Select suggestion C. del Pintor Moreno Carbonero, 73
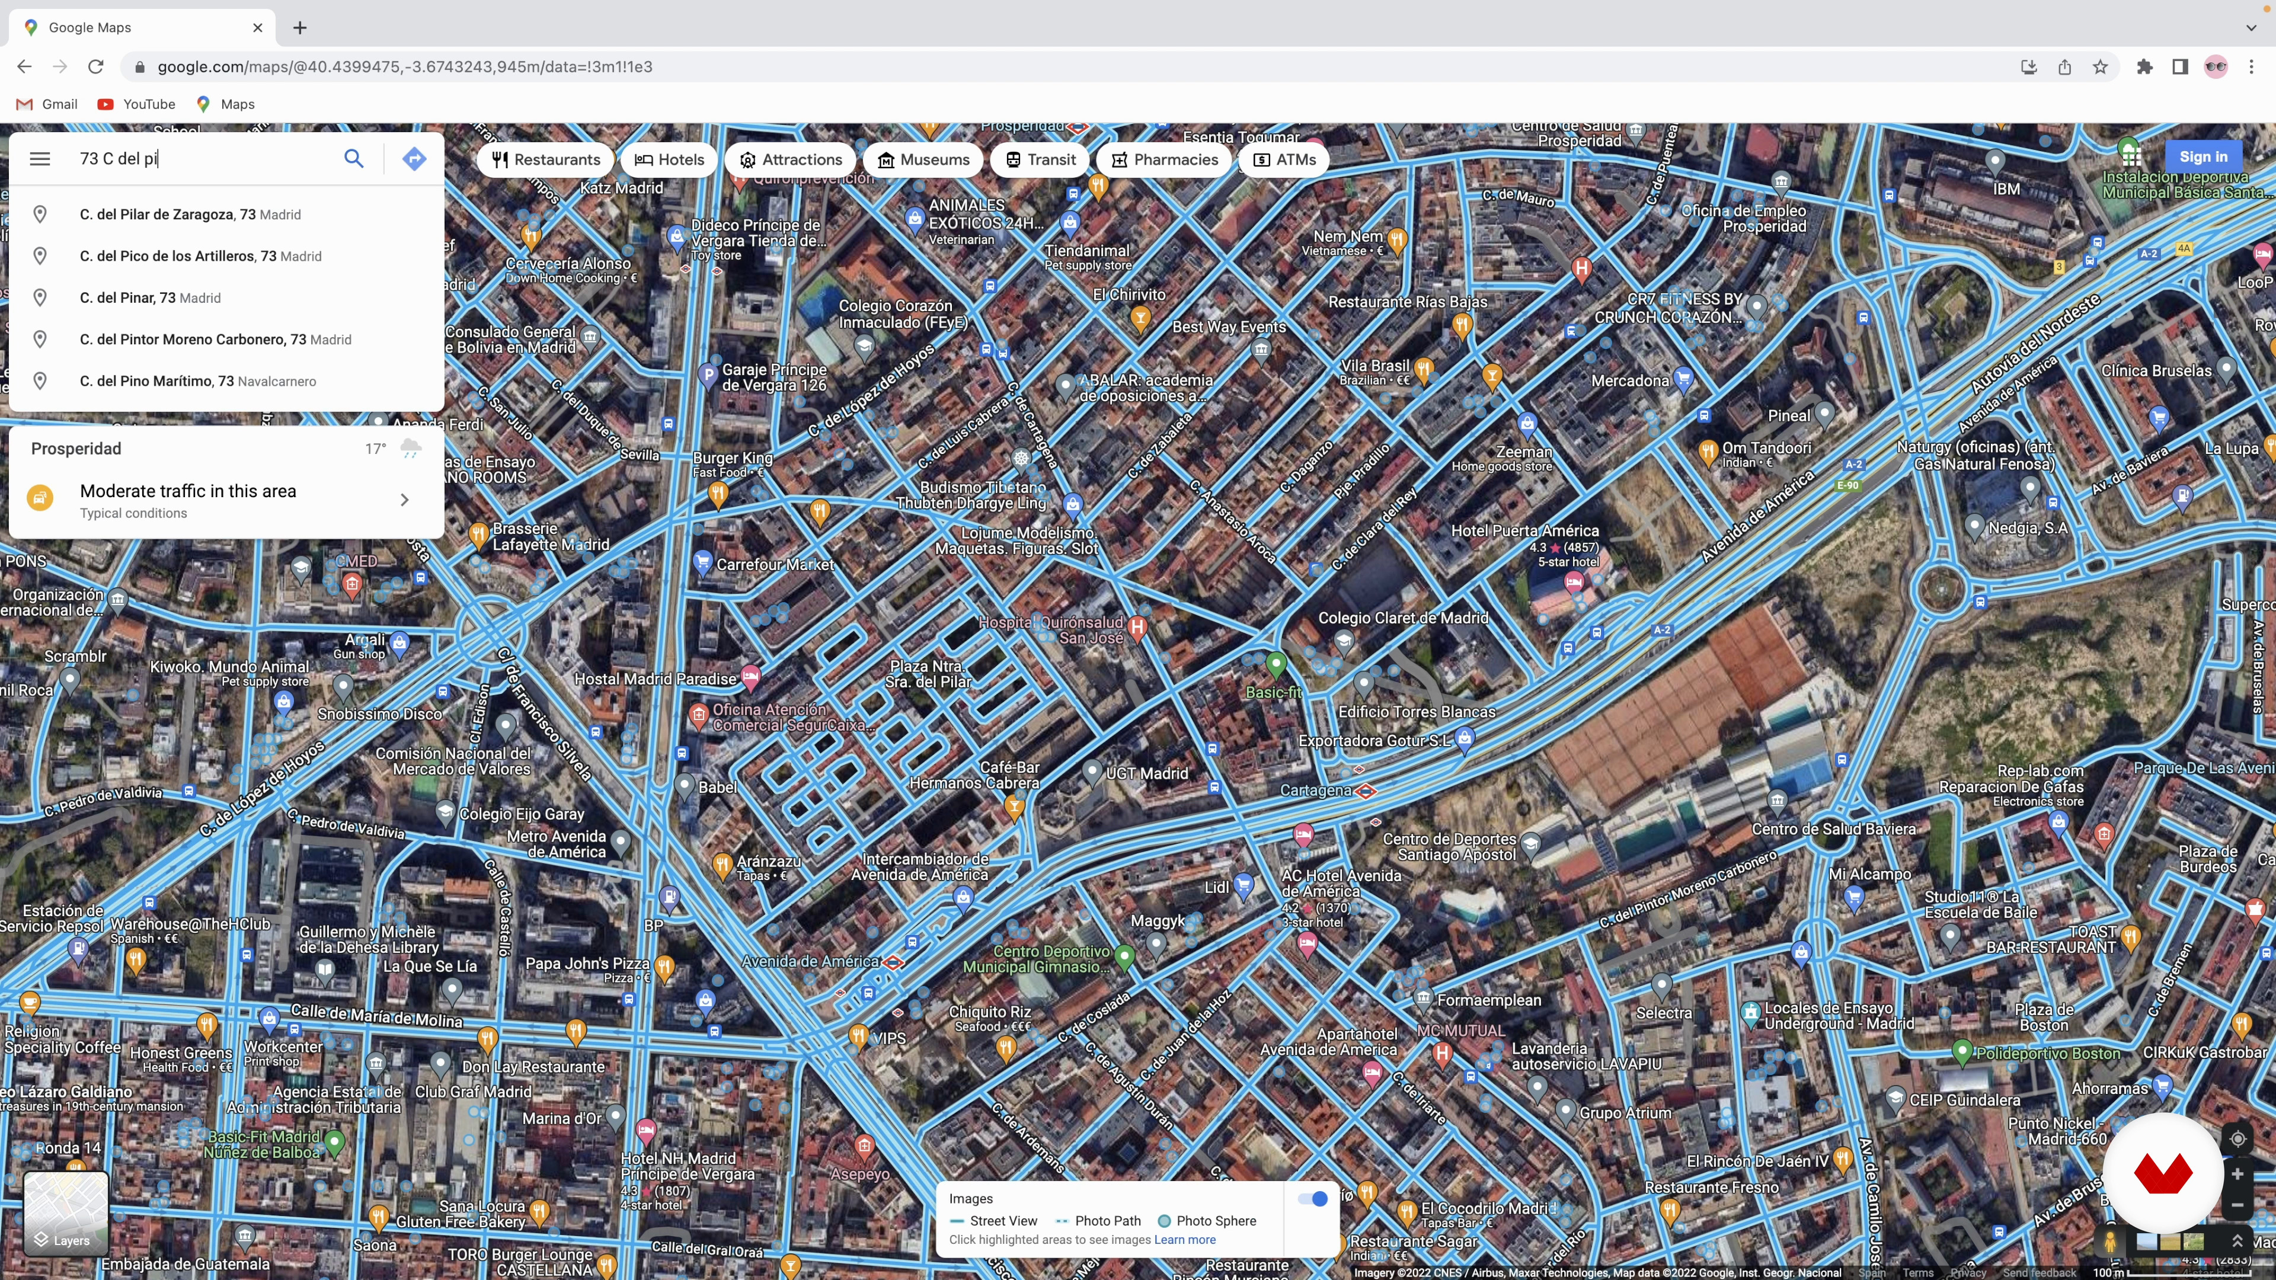Viewport: 2276px width, 1280px height. click(x=226, y=339)
